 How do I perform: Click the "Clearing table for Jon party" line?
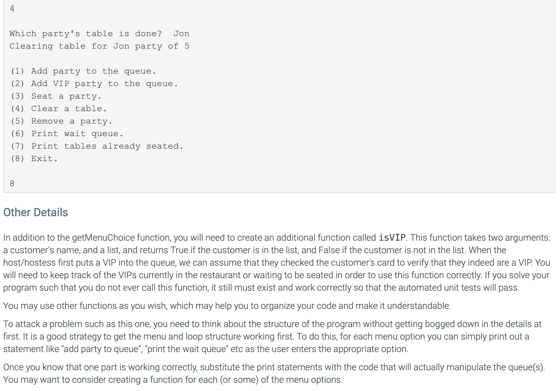click(99, 46)
